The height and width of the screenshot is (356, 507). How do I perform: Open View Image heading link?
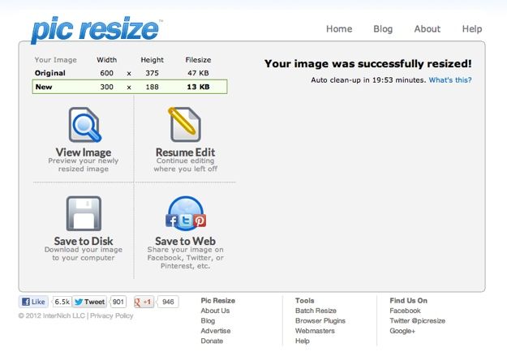pos(84,152)
